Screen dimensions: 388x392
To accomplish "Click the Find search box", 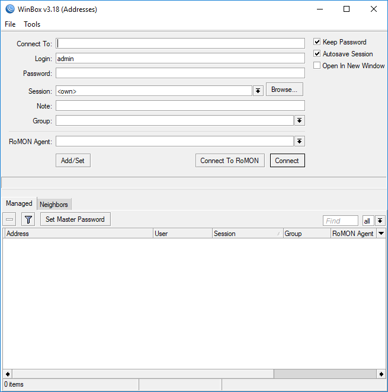I will (x=341, y=221).
